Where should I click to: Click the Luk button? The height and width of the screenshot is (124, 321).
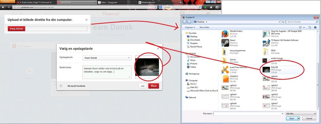(x=143, y=86)
